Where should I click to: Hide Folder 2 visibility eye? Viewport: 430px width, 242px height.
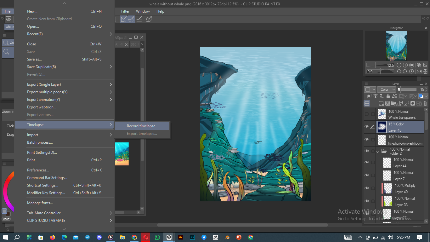367,151
